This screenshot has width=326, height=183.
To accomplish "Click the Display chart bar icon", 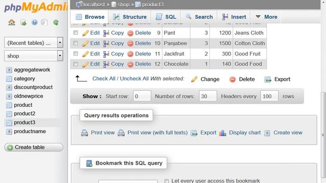I will pos(223,133).
